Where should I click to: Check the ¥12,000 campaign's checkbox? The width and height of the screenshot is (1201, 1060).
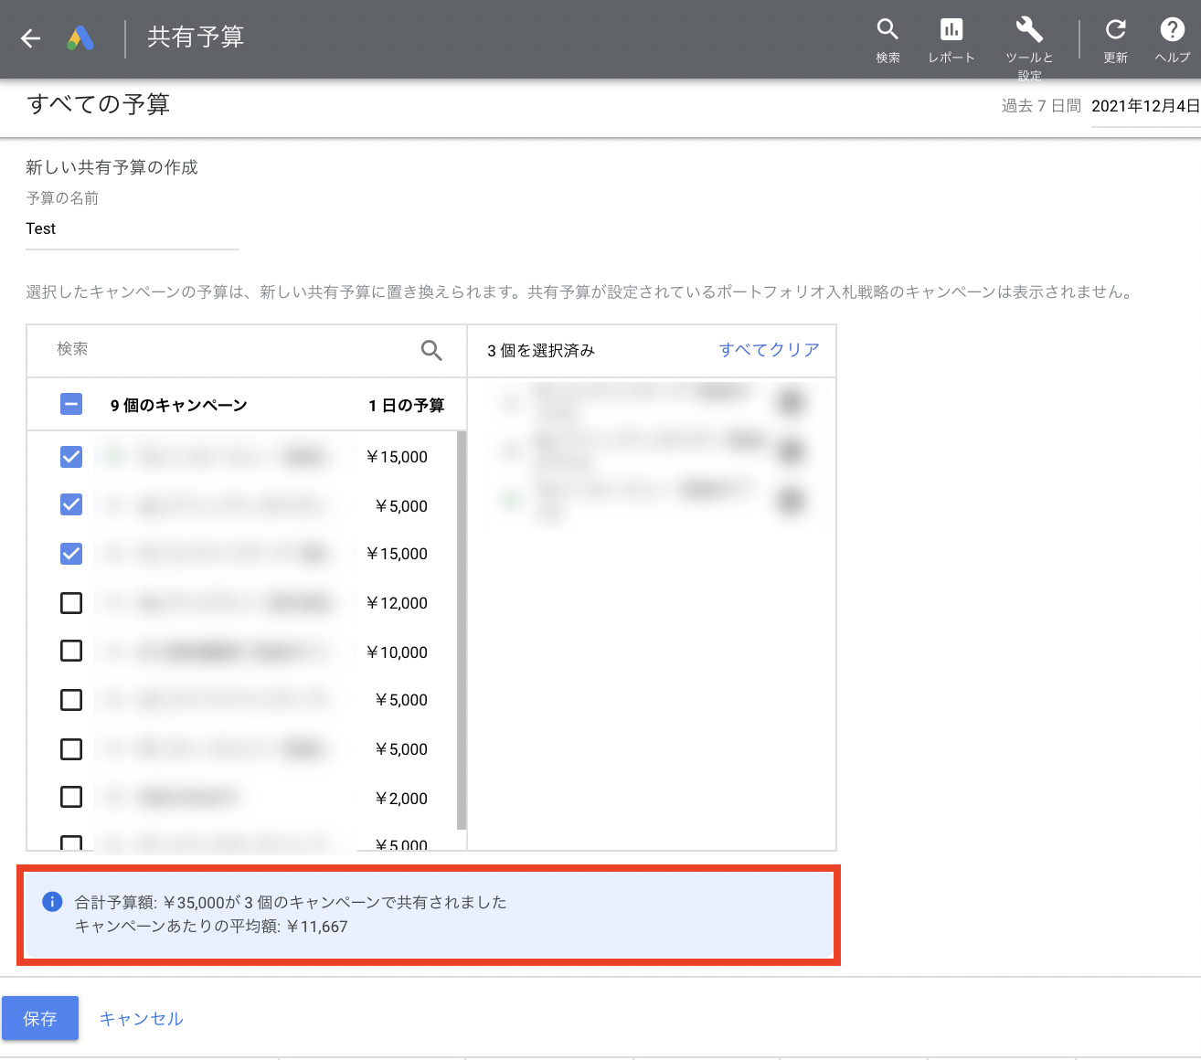(71, 602)
